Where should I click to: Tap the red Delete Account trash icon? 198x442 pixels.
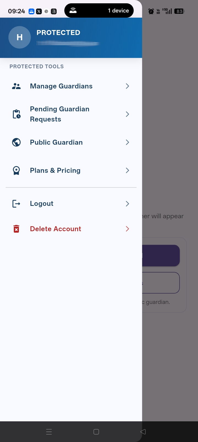[x=16, y=229]
